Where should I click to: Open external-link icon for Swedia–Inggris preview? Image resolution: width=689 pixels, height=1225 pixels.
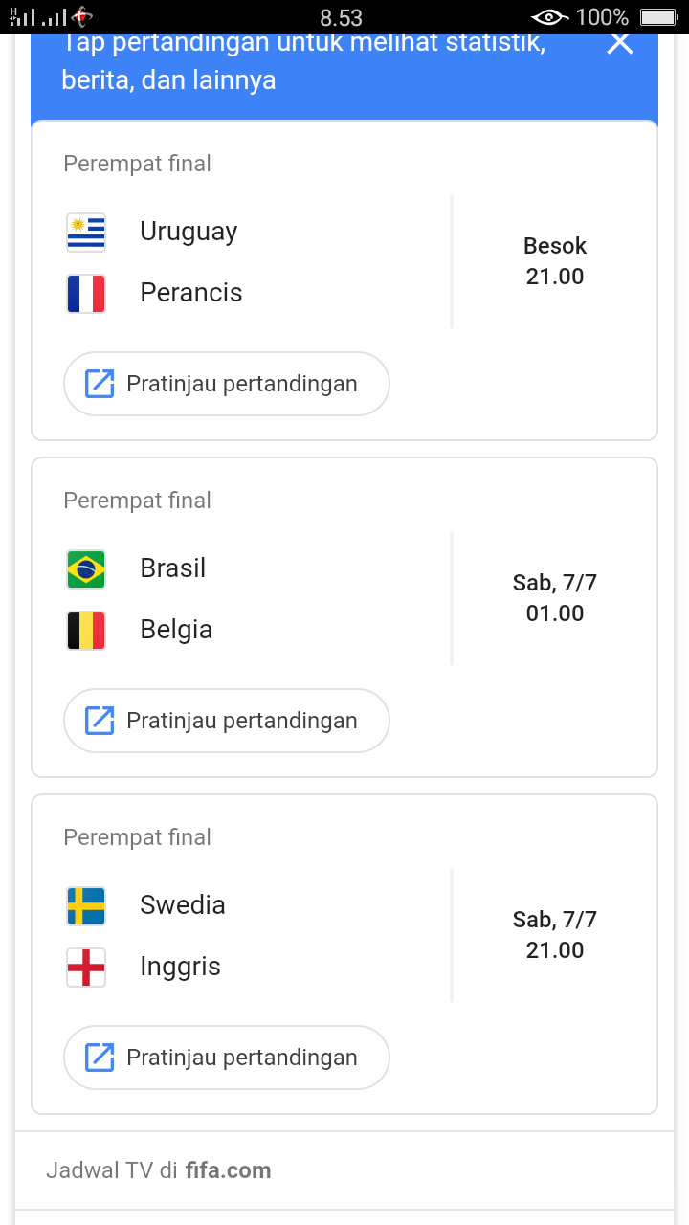click(x=100, y=1058)
